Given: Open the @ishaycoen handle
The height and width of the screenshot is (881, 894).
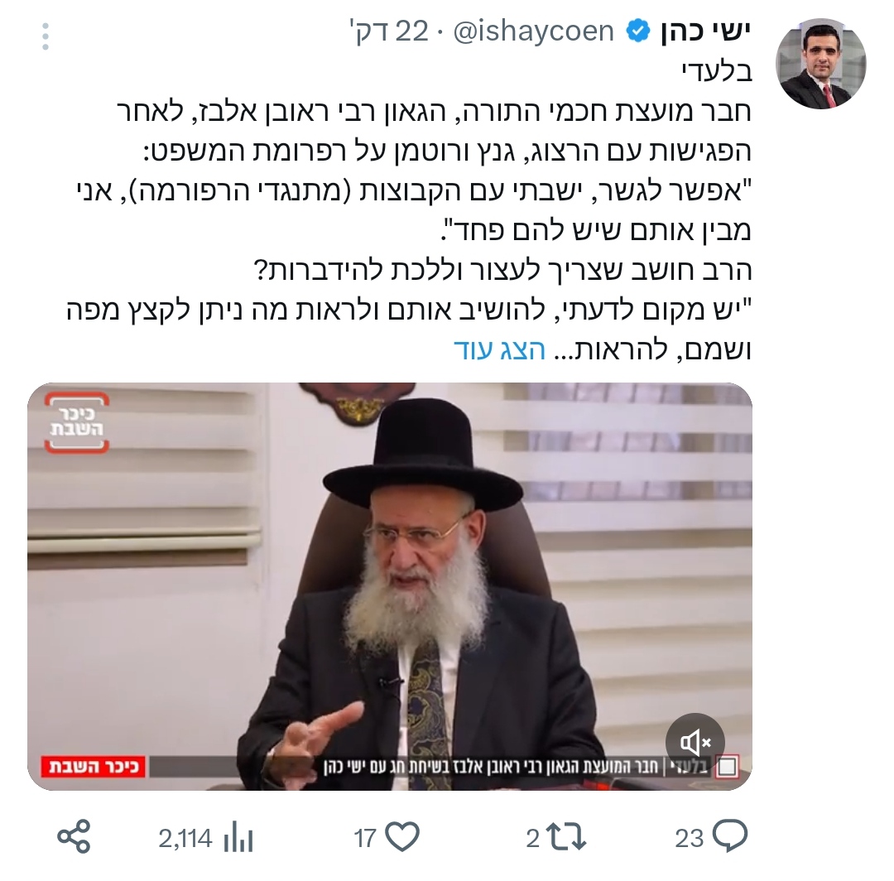Looking at the screenshot, I should click(533, 31).
